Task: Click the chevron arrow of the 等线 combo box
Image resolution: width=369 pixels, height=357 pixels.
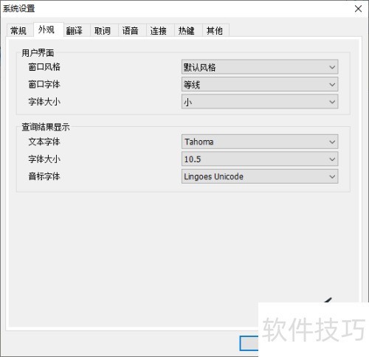Action: [x=332, y=85]
